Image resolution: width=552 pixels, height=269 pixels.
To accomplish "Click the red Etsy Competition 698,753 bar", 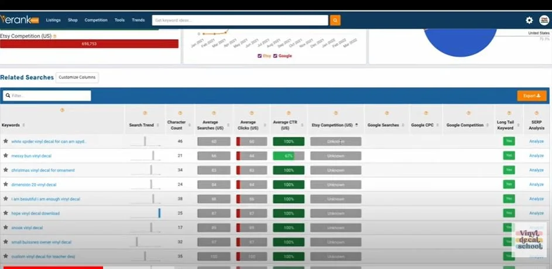I will click(89, 44).
